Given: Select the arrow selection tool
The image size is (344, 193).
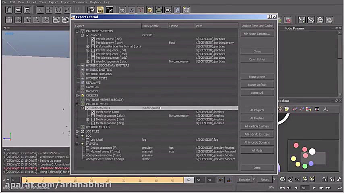Looking at the screenshot, I should click(x=40, y=10).
